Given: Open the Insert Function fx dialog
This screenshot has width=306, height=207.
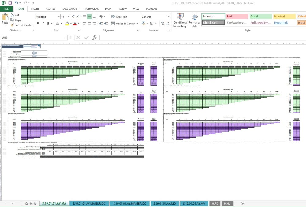Looking at the screenshot, I should tap(95, 37).
